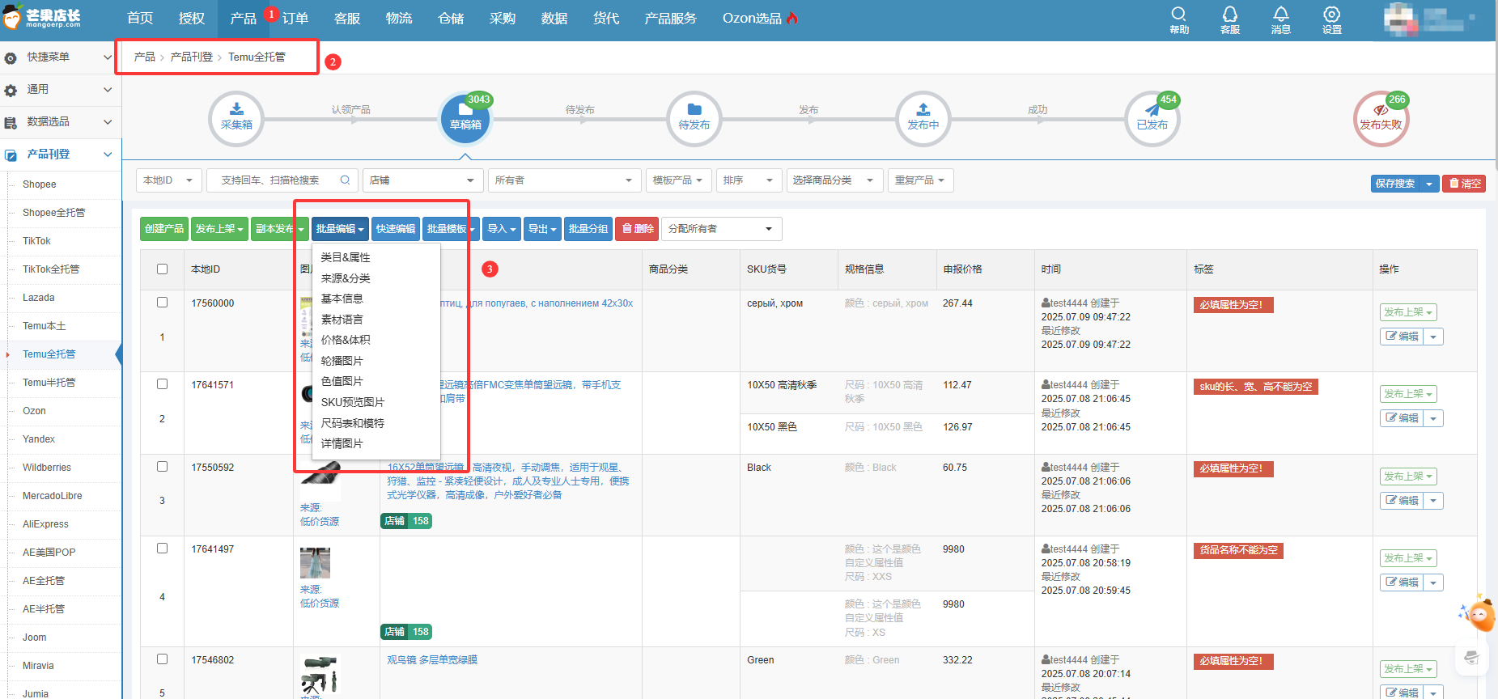
Task: Click the search magnifier icon
Action: click(x=345, y=180)
